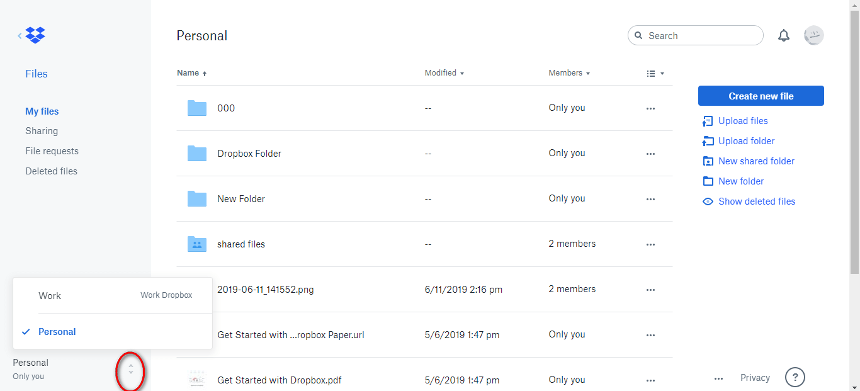
Task: Change list view layout dropdown
Action: point(655,74)
